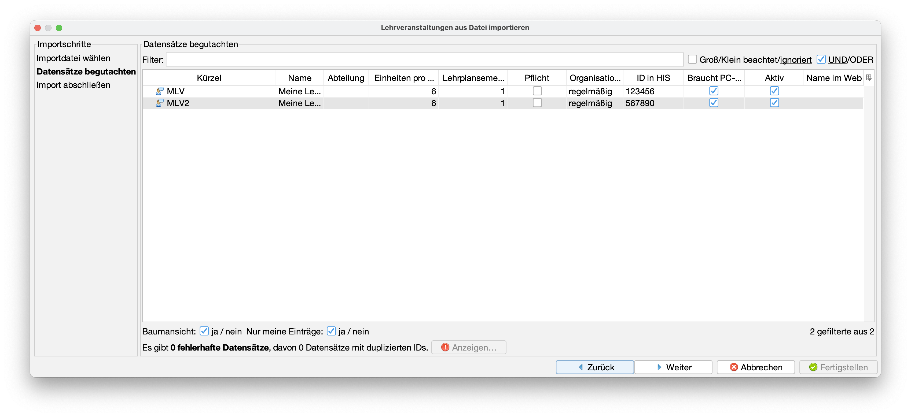Sort by the Name im Web column header
This screenshot has height=417, width=911.
tap(834, 78)
